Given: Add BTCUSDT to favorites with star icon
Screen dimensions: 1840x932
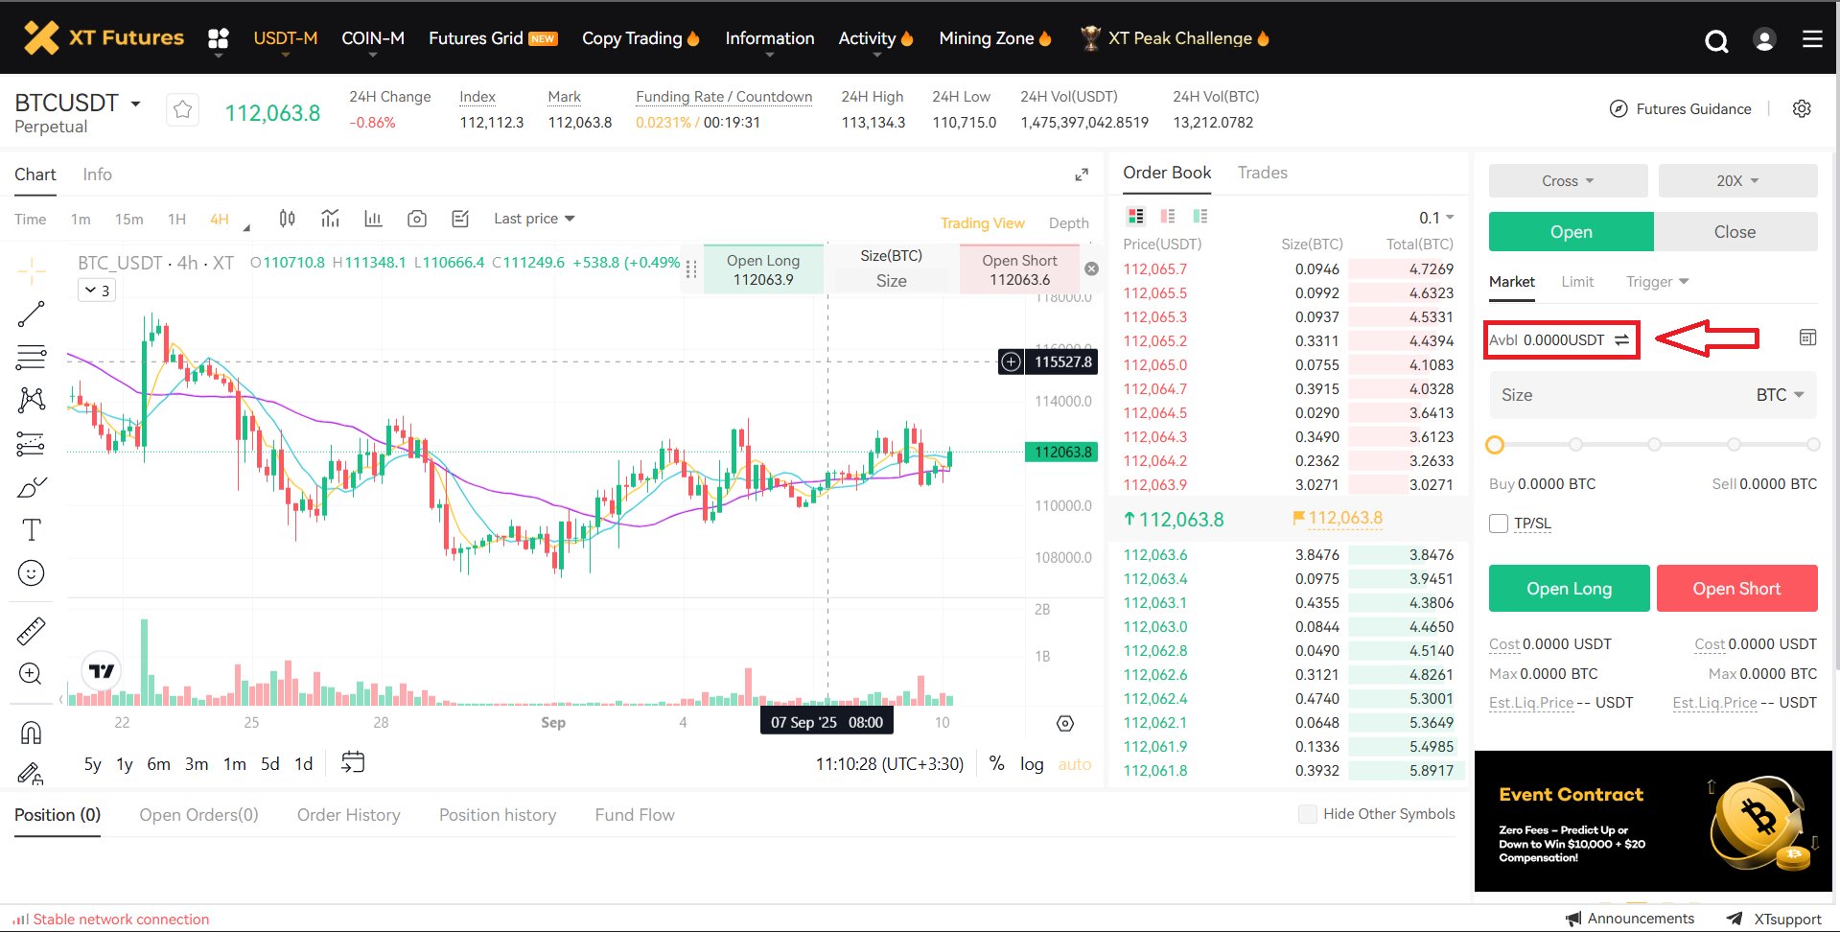Looking at the screenshot, I should click(182, 110).
